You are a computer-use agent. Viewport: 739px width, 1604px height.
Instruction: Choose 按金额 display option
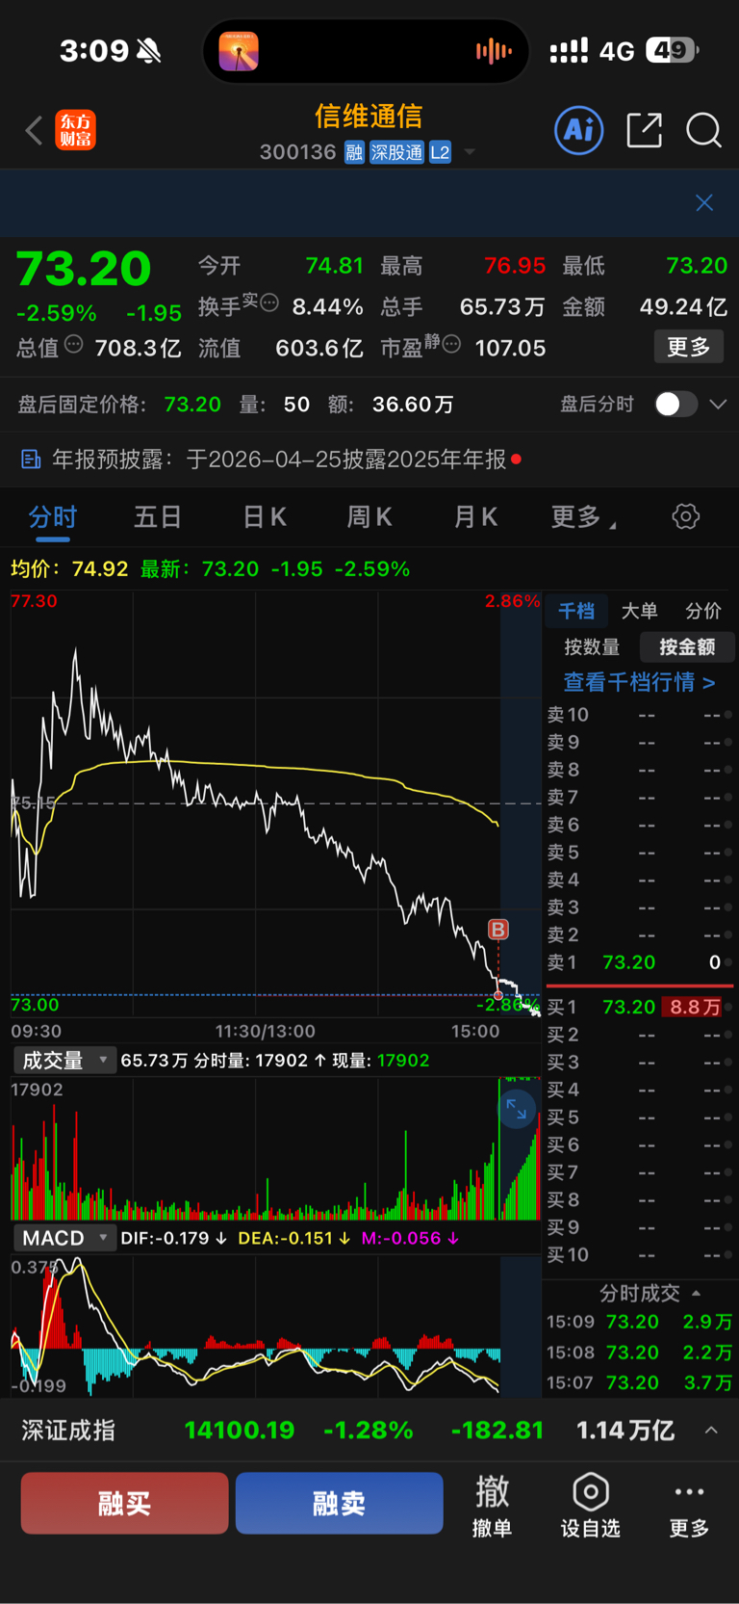[x=687, y=647]
